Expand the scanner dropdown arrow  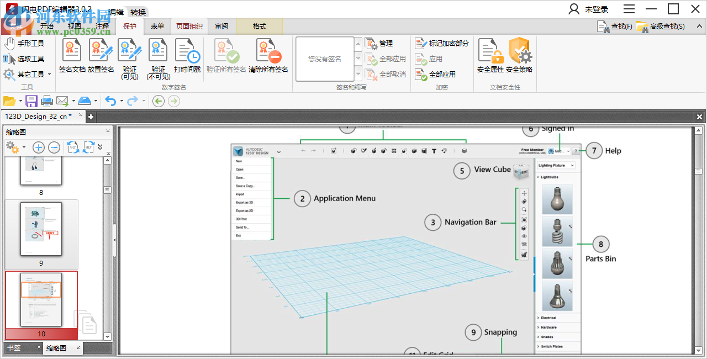pos(96,101)
